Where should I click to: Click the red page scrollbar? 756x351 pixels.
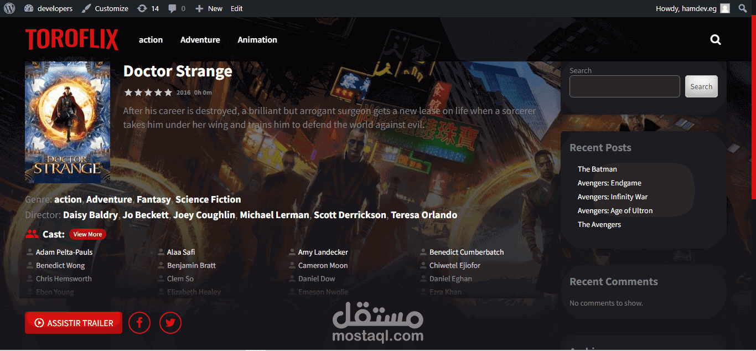click(753, 108)
